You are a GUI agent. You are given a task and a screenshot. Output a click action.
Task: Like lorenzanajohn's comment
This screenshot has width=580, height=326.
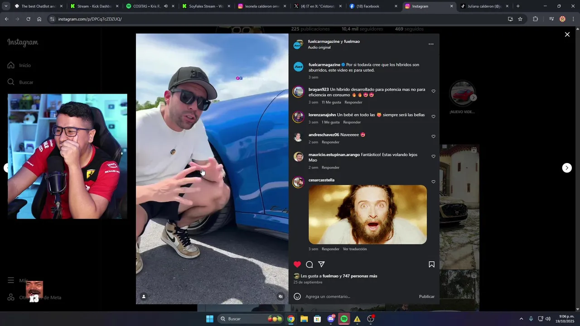point(433,117)
